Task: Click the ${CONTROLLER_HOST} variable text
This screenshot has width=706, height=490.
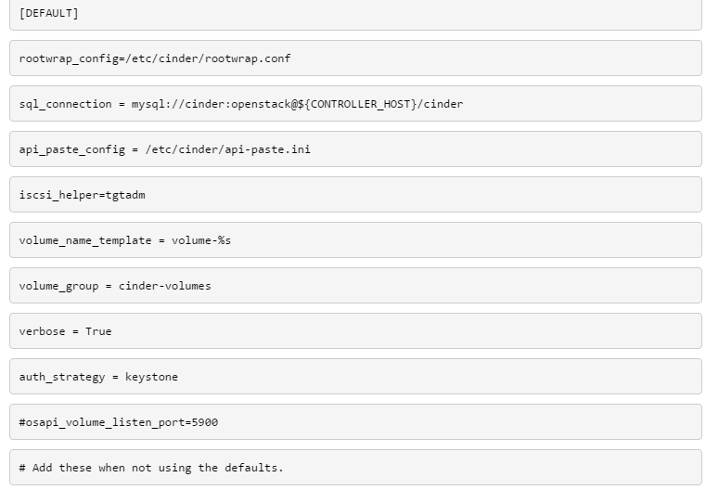Action: point(357,104)
